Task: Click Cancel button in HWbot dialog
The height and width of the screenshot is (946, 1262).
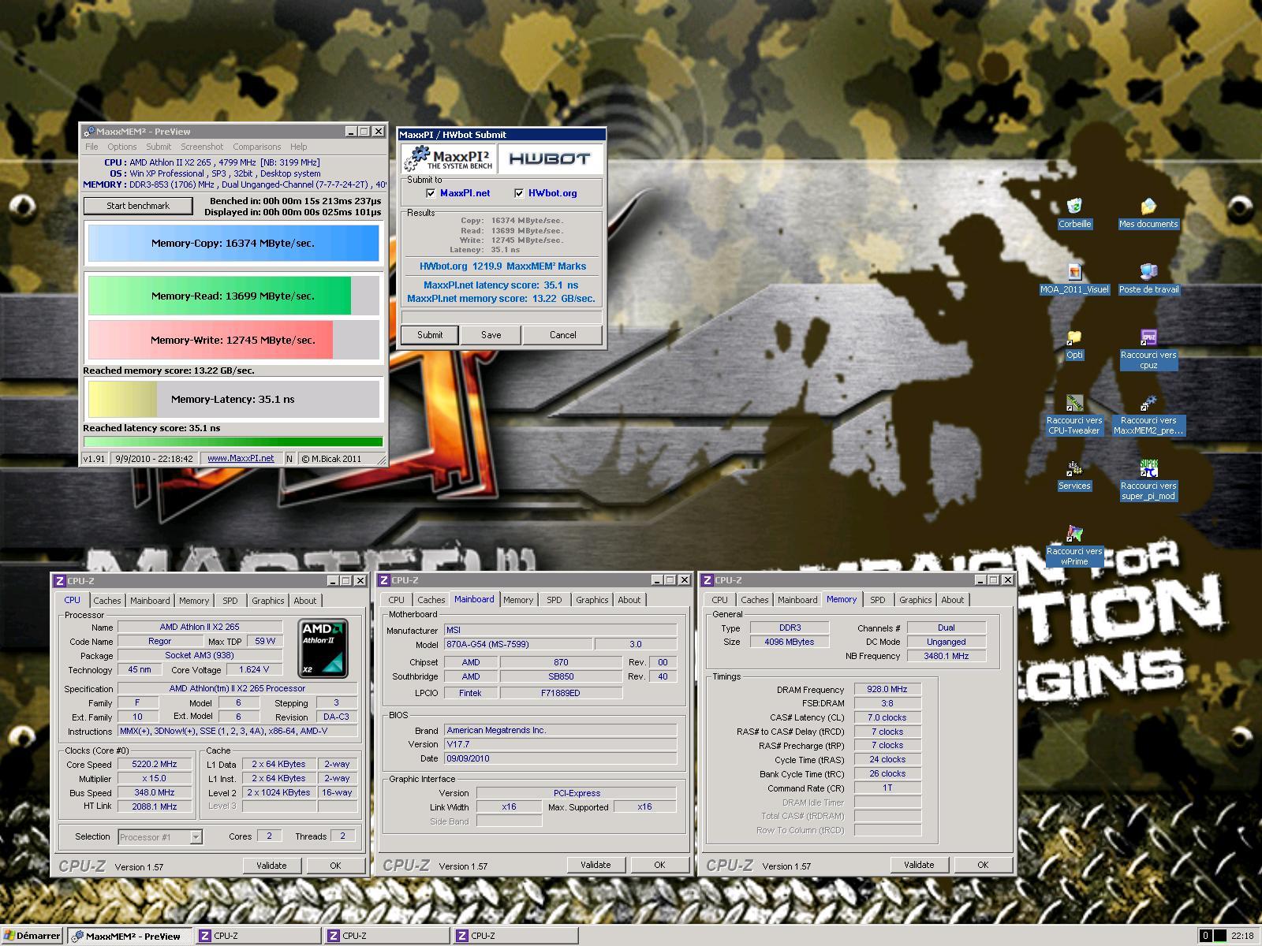Action: (x=562, y=335)
